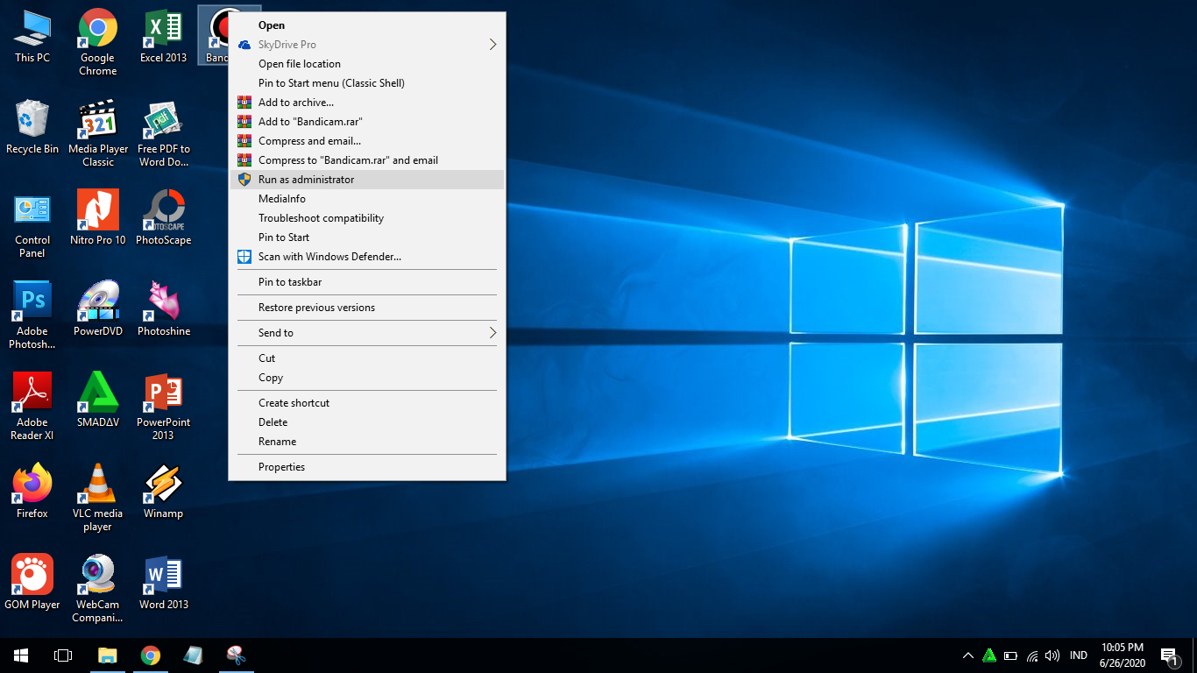Select the PowerDVD desktop shortcut

98,310
